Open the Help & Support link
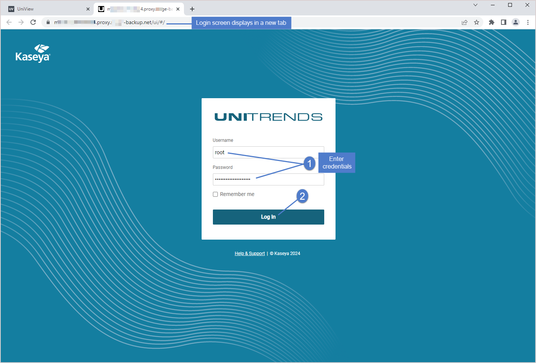The height and width of the screenshot is (363, 536). tap(250, 254)
